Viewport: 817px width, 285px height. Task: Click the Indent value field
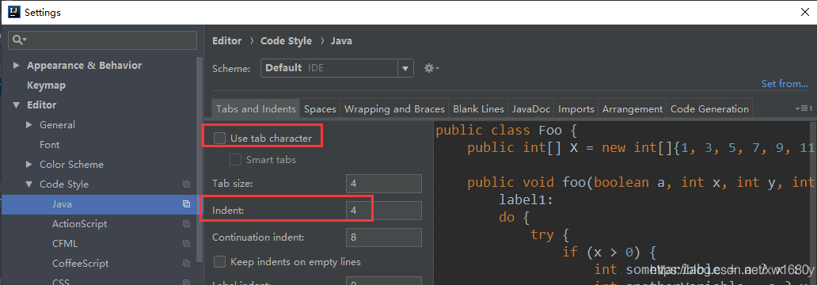383,211
